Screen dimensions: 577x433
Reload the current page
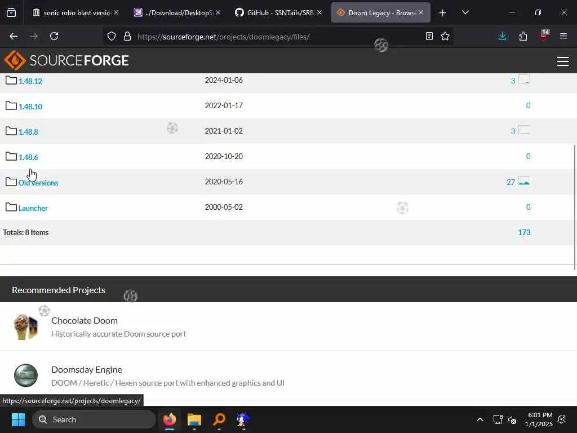pyautogui.click(x=54, y=36)
